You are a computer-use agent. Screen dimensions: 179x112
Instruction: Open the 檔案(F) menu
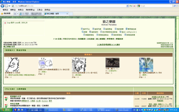coord(5,10)
